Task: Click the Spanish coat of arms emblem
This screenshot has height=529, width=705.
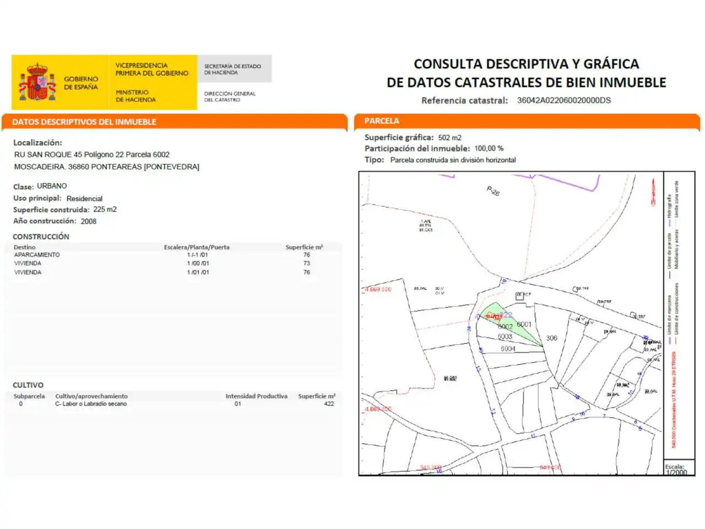Action: pos(37,82)
